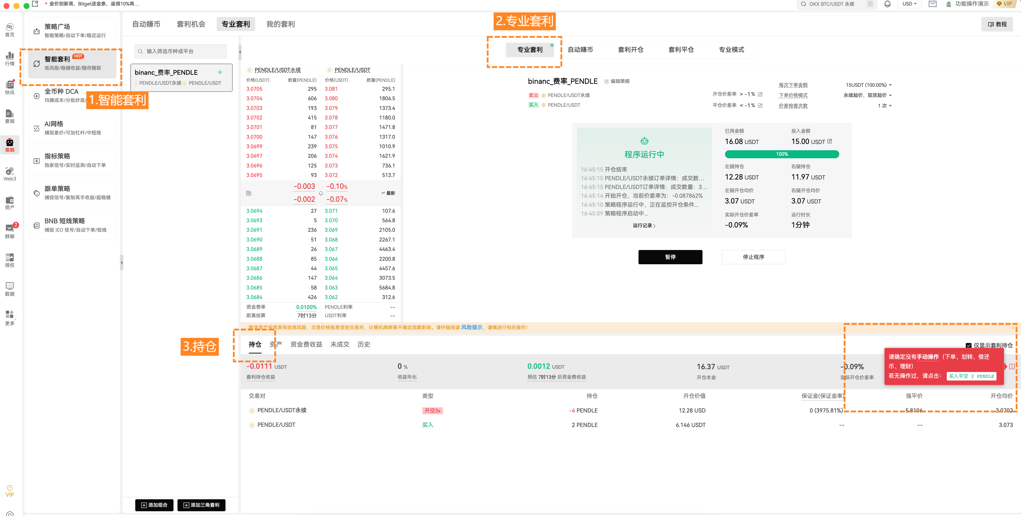The height and width of the screenshot is (516, 1021).
Task: Click the price alert bell in the order book spread row
Action: pos(321,193)
